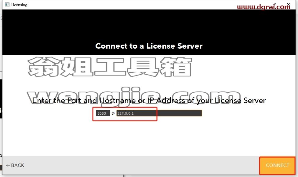Click the Connect to a License Server heading
The height and width of the screenshot is (177, 298).
[x=149, y=46]
